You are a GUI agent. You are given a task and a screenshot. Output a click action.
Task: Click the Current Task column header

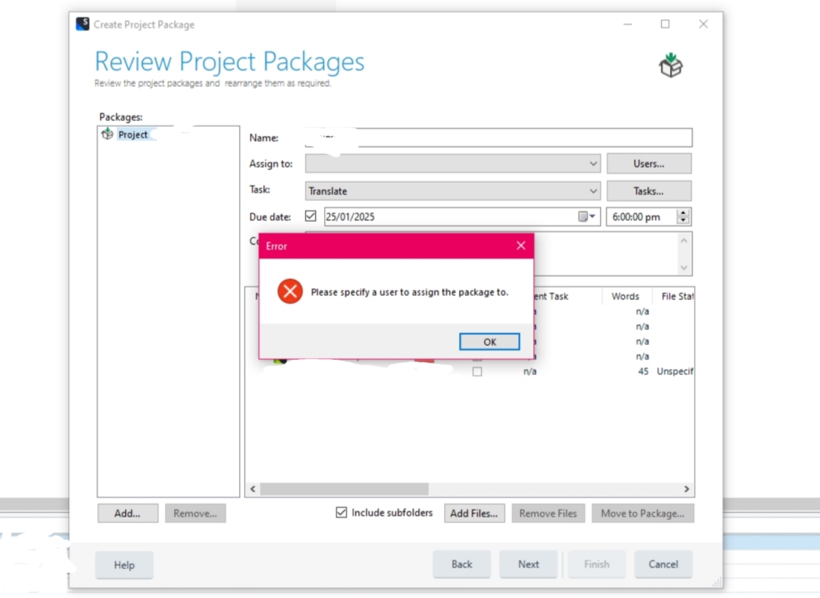567,296
